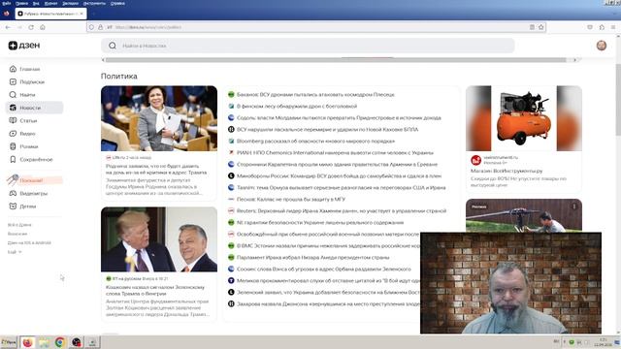Open Bloomberg мировой порядок headline
Image resolution: width=621 pixels, height=349 pixels.
click(315, 141)
